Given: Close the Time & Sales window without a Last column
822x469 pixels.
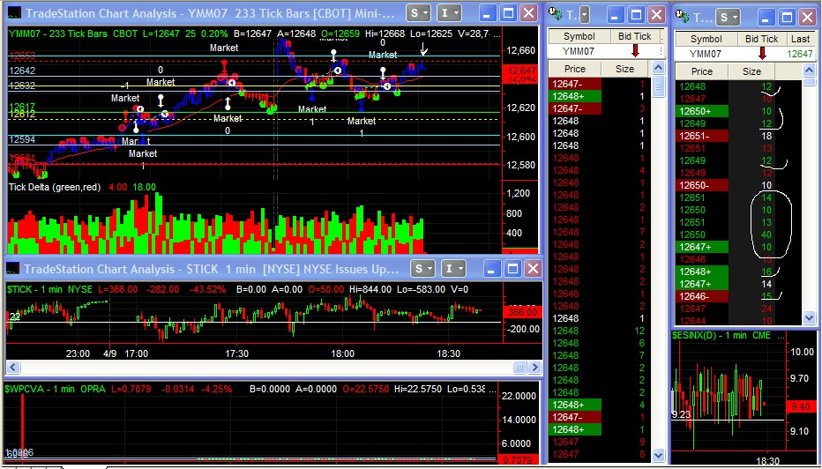Looking at the screenshot, I should [x=656, y=15].
